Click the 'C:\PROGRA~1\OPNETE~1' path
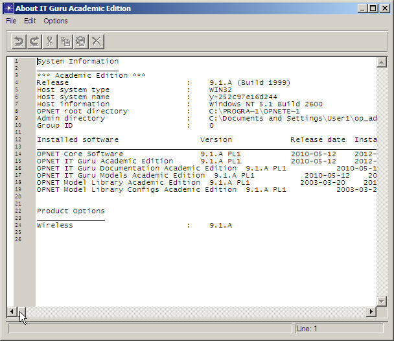This screenshot has width=394, height=341. (254, 111)
